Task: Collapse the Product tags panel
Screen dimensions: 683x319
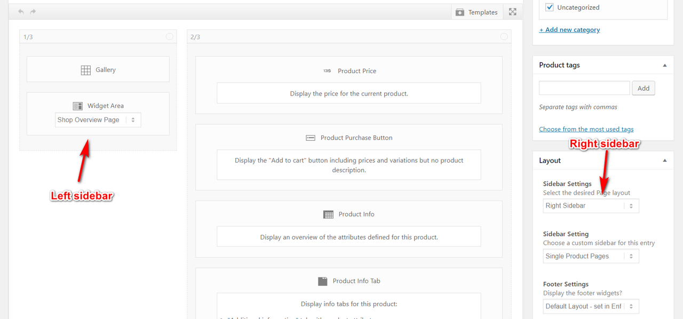Action: 665,65
